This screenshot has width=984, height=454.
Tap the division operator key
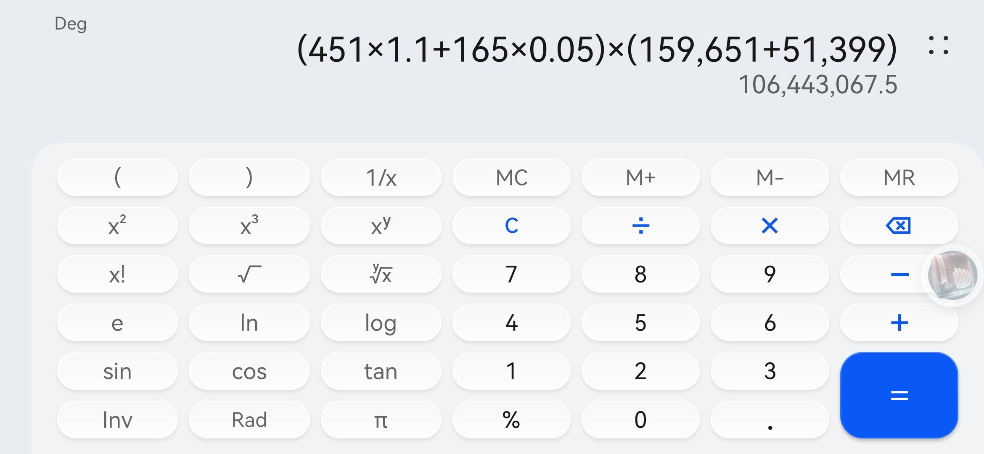click(640, 226)
